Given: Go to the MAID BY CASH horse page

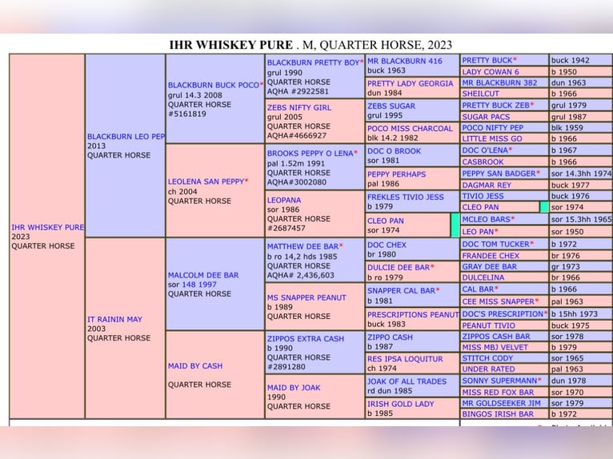Looking at the screenshot, I should [x=195, y=366].
